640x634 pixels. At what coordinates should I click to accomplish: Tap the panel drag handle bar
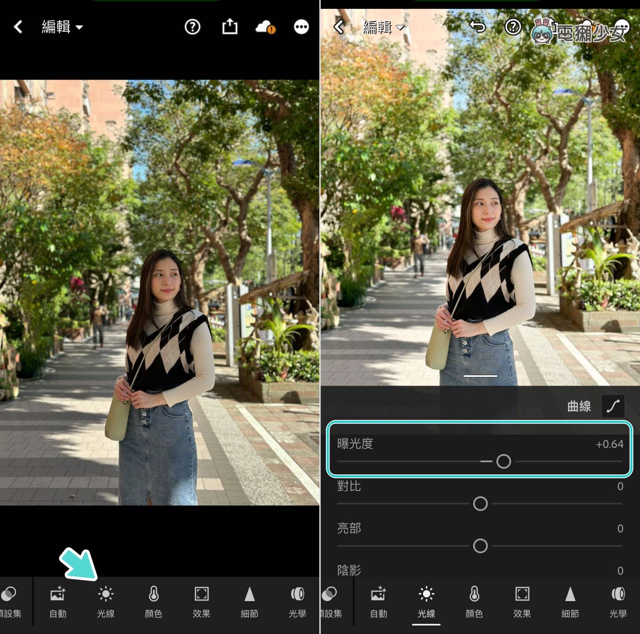(480, 376)
